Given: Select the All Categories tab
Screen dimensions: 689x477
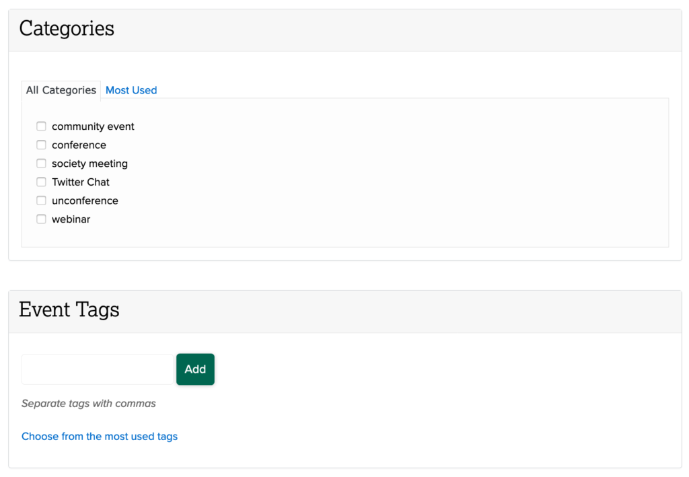Looking at the screenshot, I should tap(61, 90).
